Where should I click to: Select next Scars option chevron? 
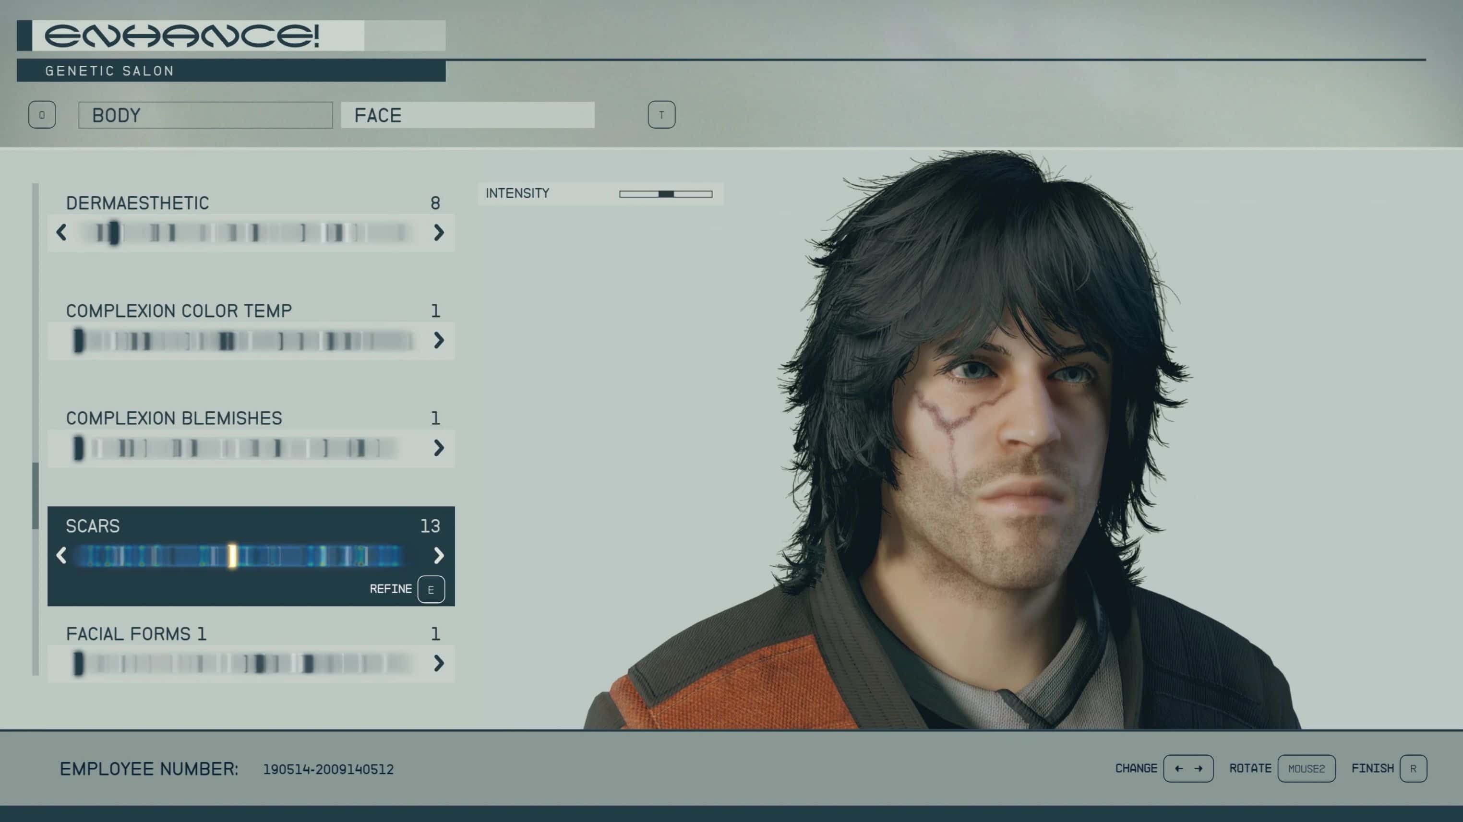click(438, 556)
